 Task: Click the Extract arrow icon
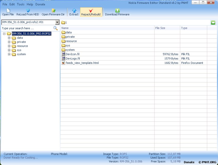tap(74, 11)
